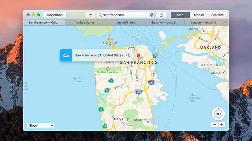This screenshot has width=252, height=141.
Task: Click San Francisco, CA, United States callout text
Action: 99,55
